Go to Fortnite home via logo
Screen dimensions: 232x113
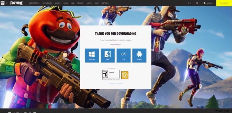point(17,3)
